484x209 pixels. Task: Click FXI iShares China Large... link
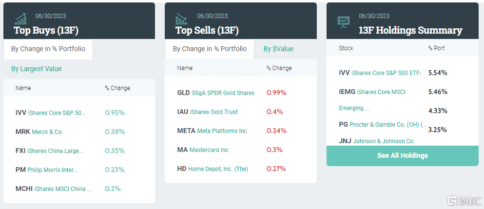pyautogui.click(x=49, y=151)
